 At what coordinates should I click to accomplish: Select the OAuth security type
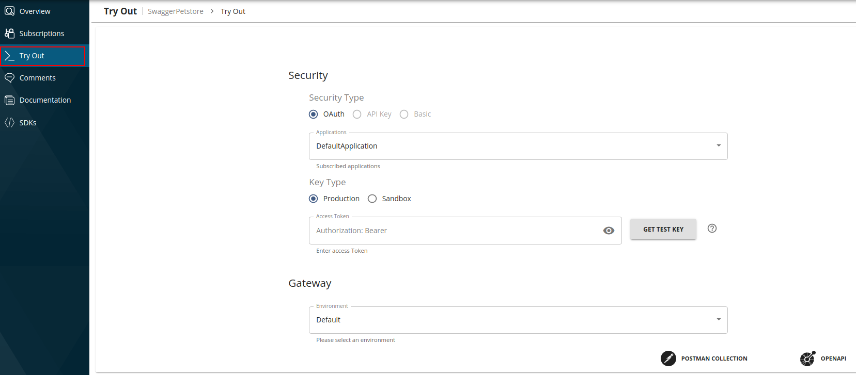pyautogui.click(x=314, y=114)
